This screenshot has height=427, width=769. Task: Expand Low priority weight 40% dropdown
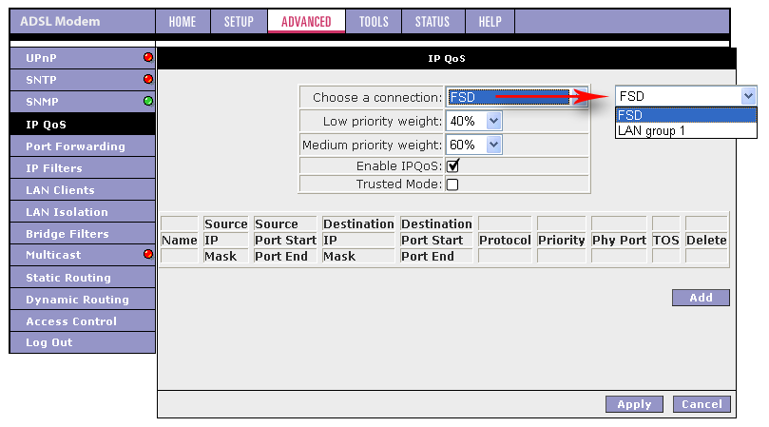point(473,121)
